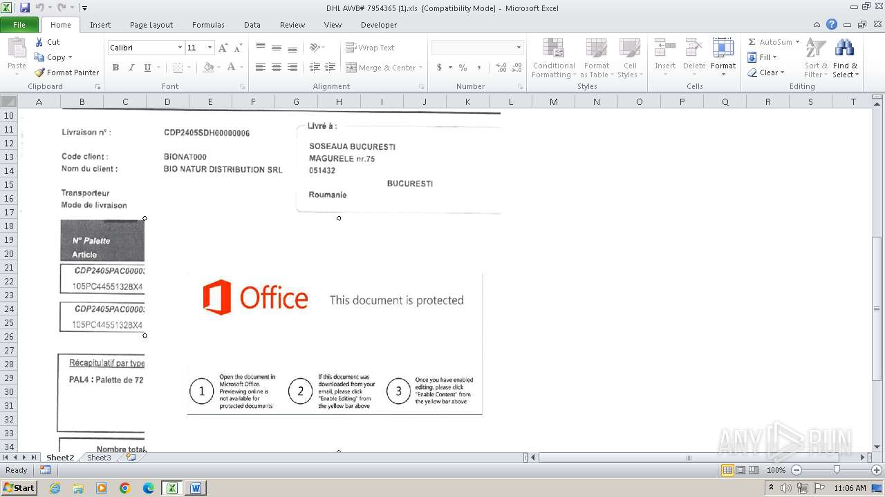Click the font color button

[x=231, y=68]
